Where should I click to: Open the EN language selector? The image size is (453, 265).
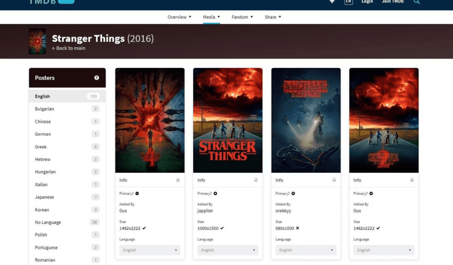point(349,2)
